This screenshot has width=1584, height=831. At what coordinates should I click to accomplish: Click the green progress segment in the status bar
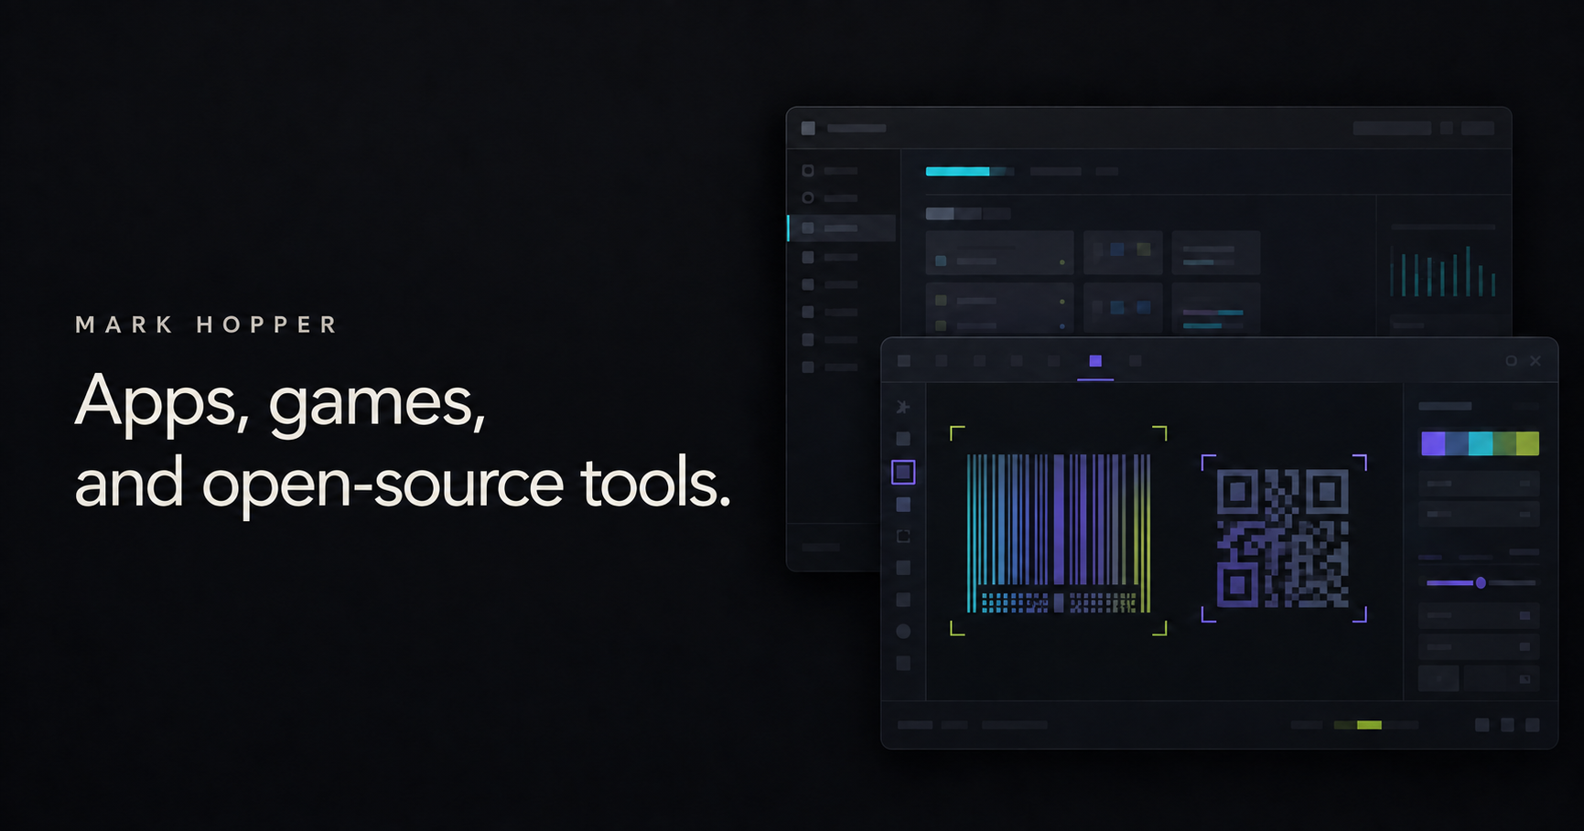click(1369, 725)
